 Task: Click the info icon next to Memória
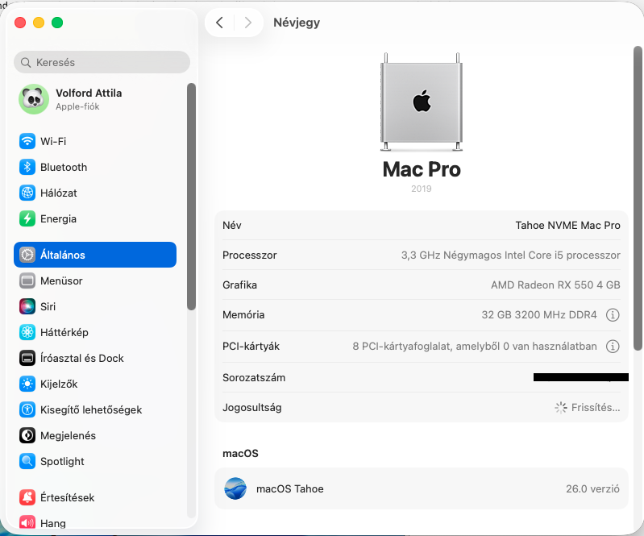point(613,315)
